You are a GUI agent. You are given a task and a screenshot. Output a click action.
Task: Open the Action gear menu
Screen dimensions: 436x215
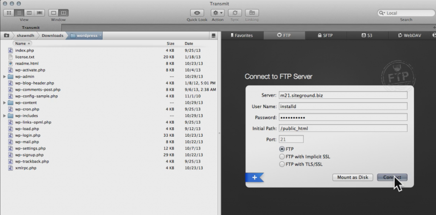[x=218, y=13]
